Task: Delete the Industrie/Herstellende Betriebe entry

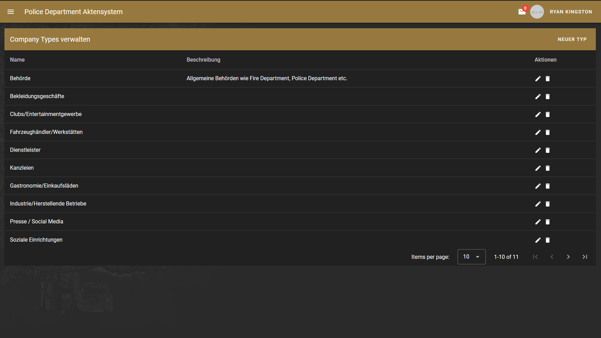Action: pyautogui.click(x=548, y=204)
